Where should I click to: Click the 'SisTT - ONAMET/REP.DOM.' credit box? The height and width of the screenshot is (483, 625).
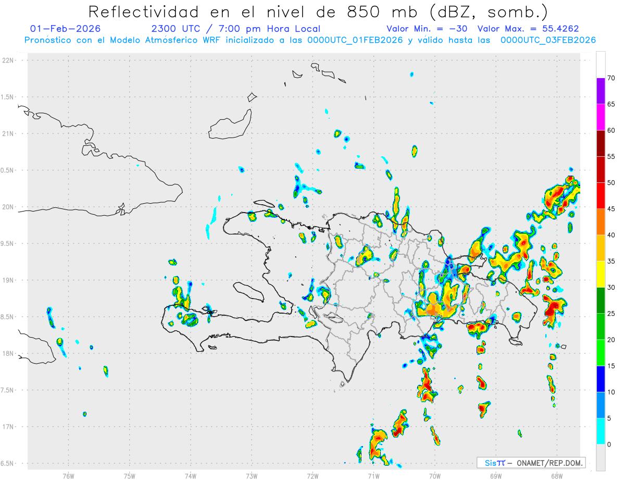(x=531, y=463)
